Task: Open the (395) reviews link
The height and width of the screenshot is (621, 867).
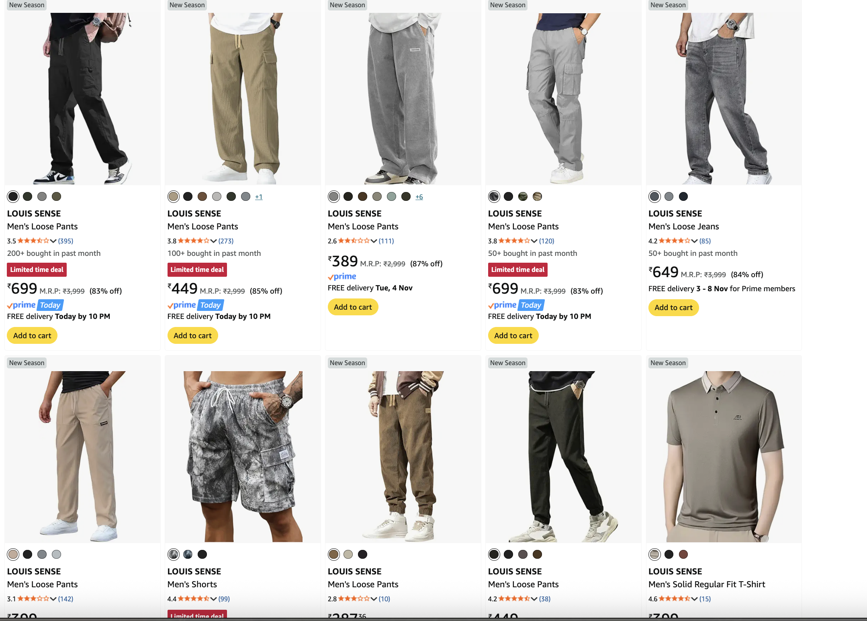Action: (65, 241)
